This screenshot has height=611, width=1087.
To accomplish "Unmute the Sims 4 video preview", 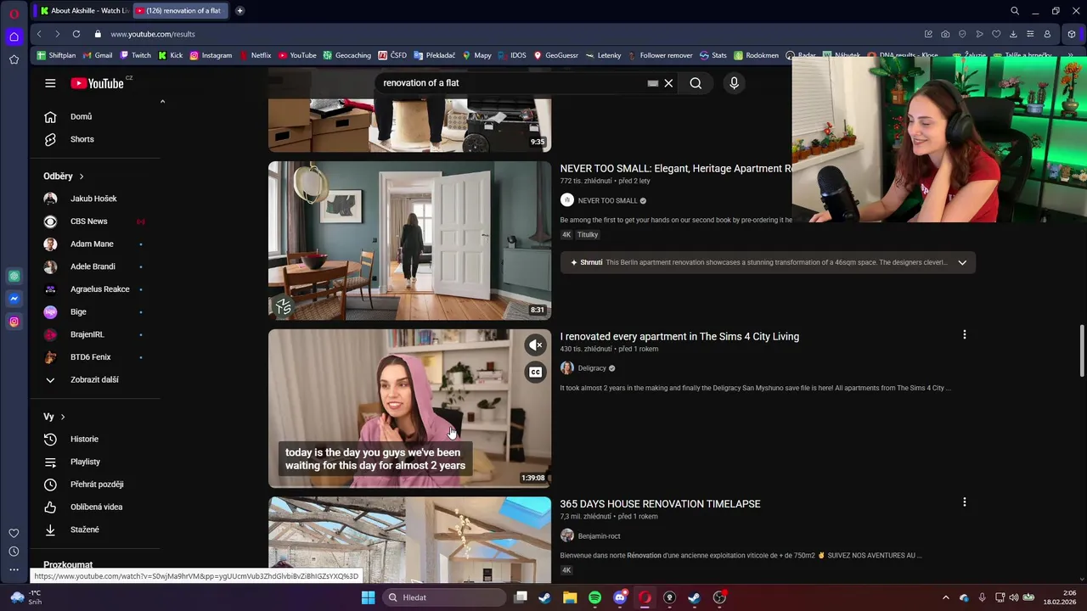I will [x=535, y=345].
